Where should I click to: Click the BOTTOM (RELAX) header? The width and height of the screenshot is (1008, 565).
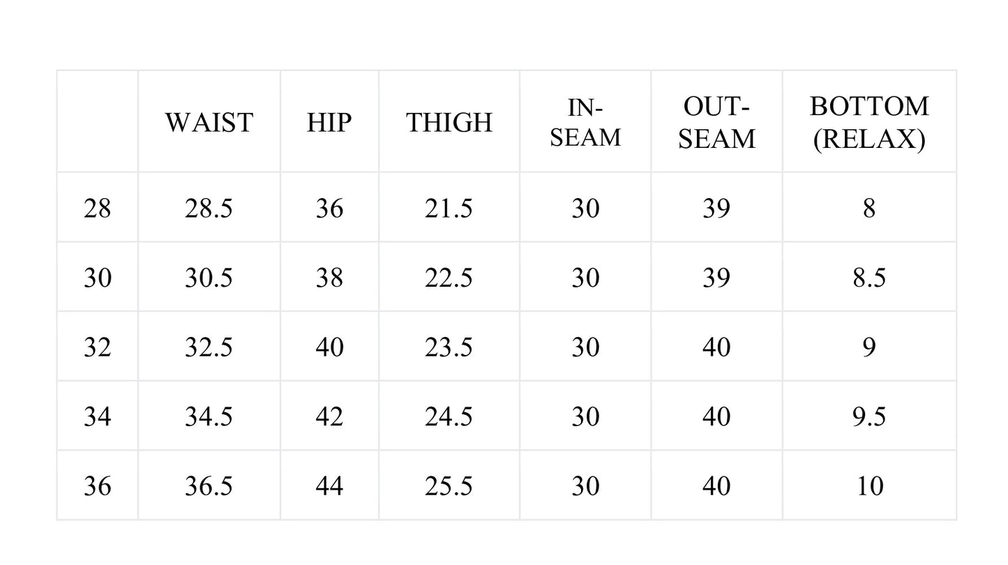(869, 123)
